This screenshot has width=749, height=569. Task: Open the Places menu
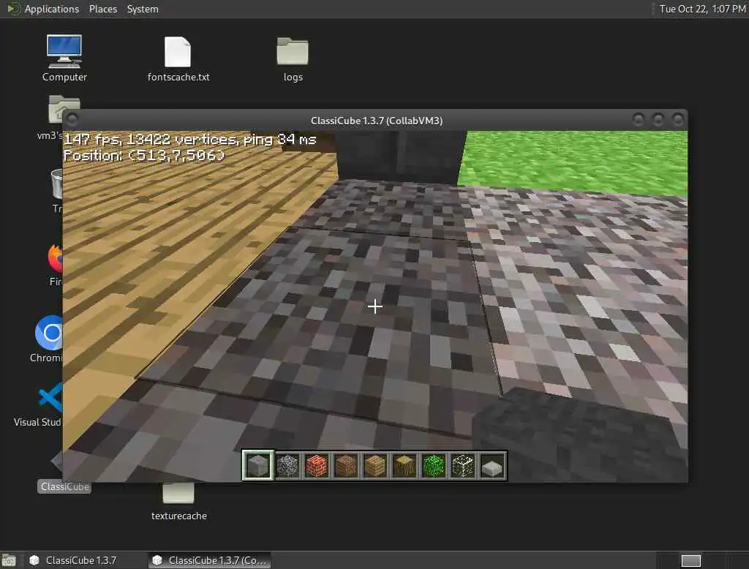102,9
